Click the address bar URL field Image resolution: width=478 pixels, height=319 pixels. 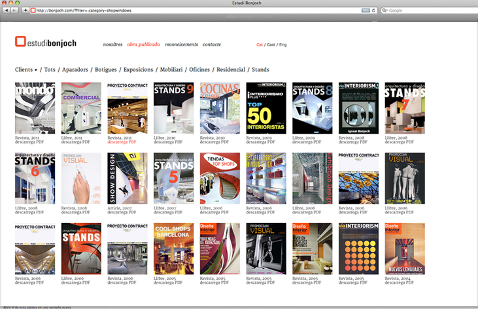point(198,10)
